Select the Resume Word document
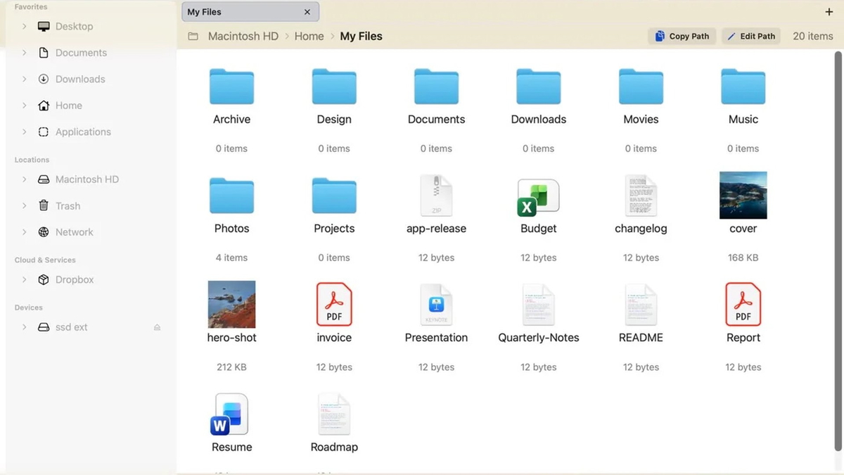This screenshot has height=475, width=844. tap(230, 414)
